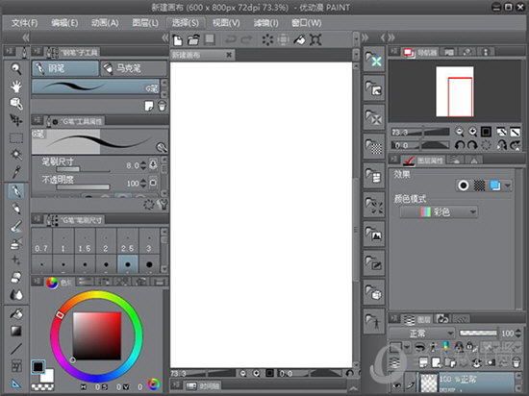Select the Airbrush tool
529x396 pixels.
tap(15, 243)
